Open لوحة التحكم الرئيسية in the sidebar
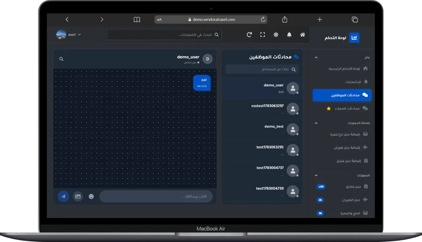The image size is (422, 242). (x=342, y=68)
